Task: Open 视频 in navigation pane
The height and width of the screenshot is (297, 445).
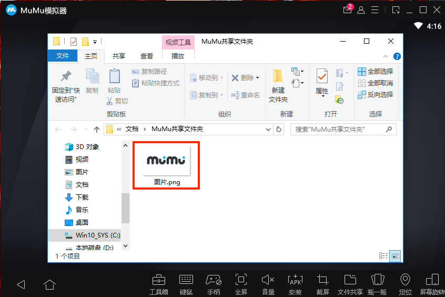Action: coord(77,159)
